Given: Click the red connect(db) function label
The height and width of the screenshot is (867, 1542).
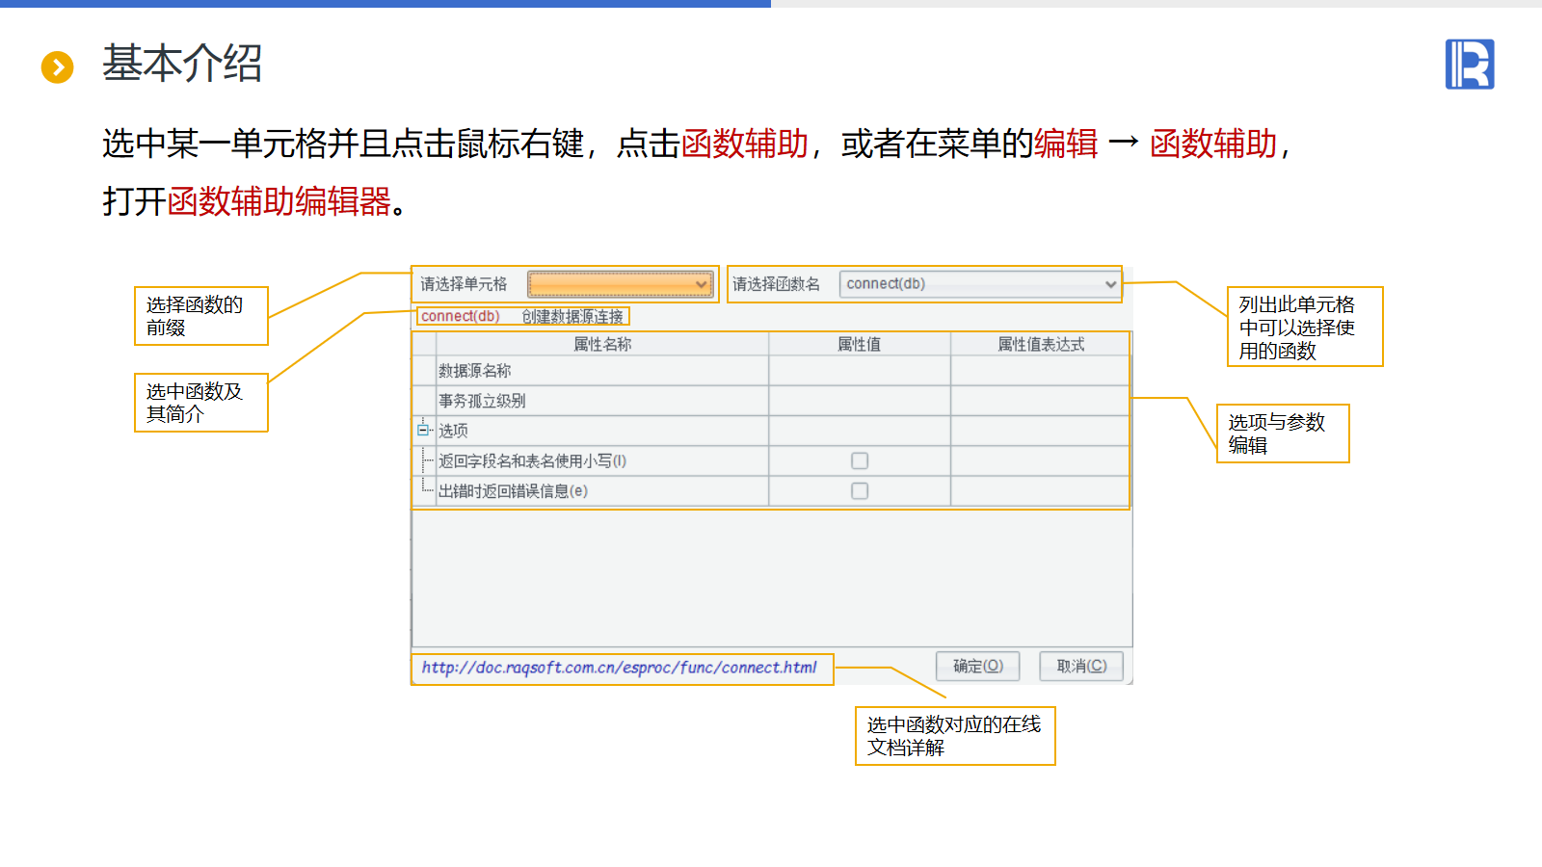Looking at the screenshot, I should click(461, 316).
